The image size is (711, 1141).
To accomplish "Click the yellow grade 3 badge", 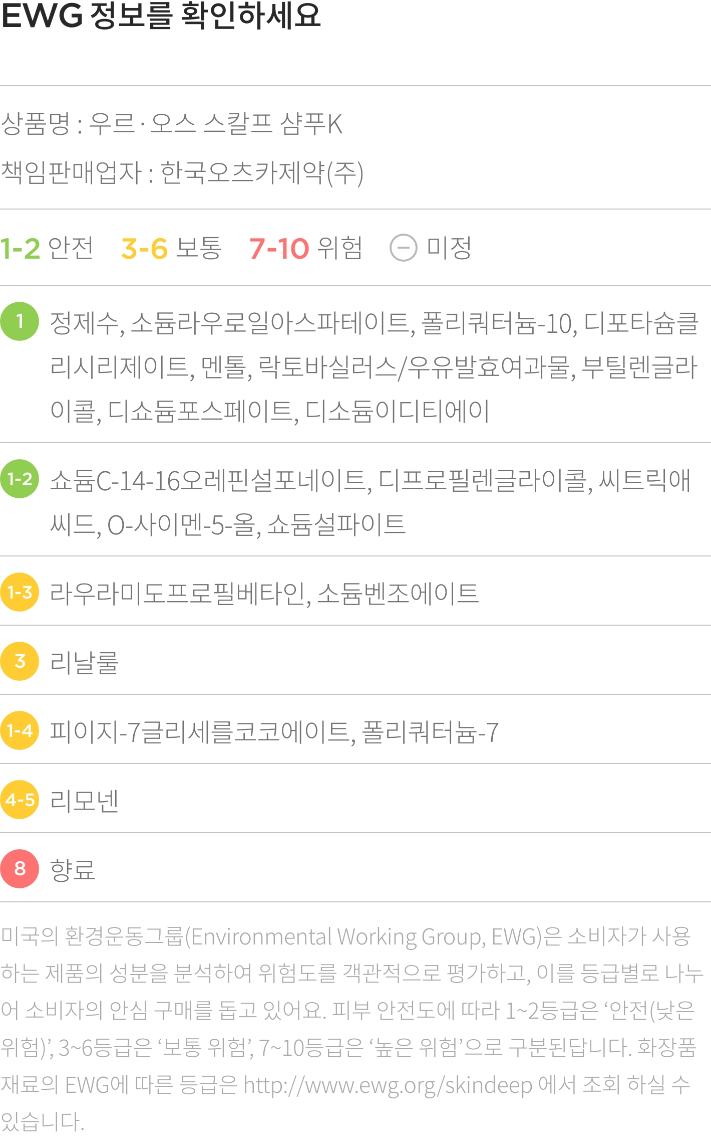I will (20, 661).
